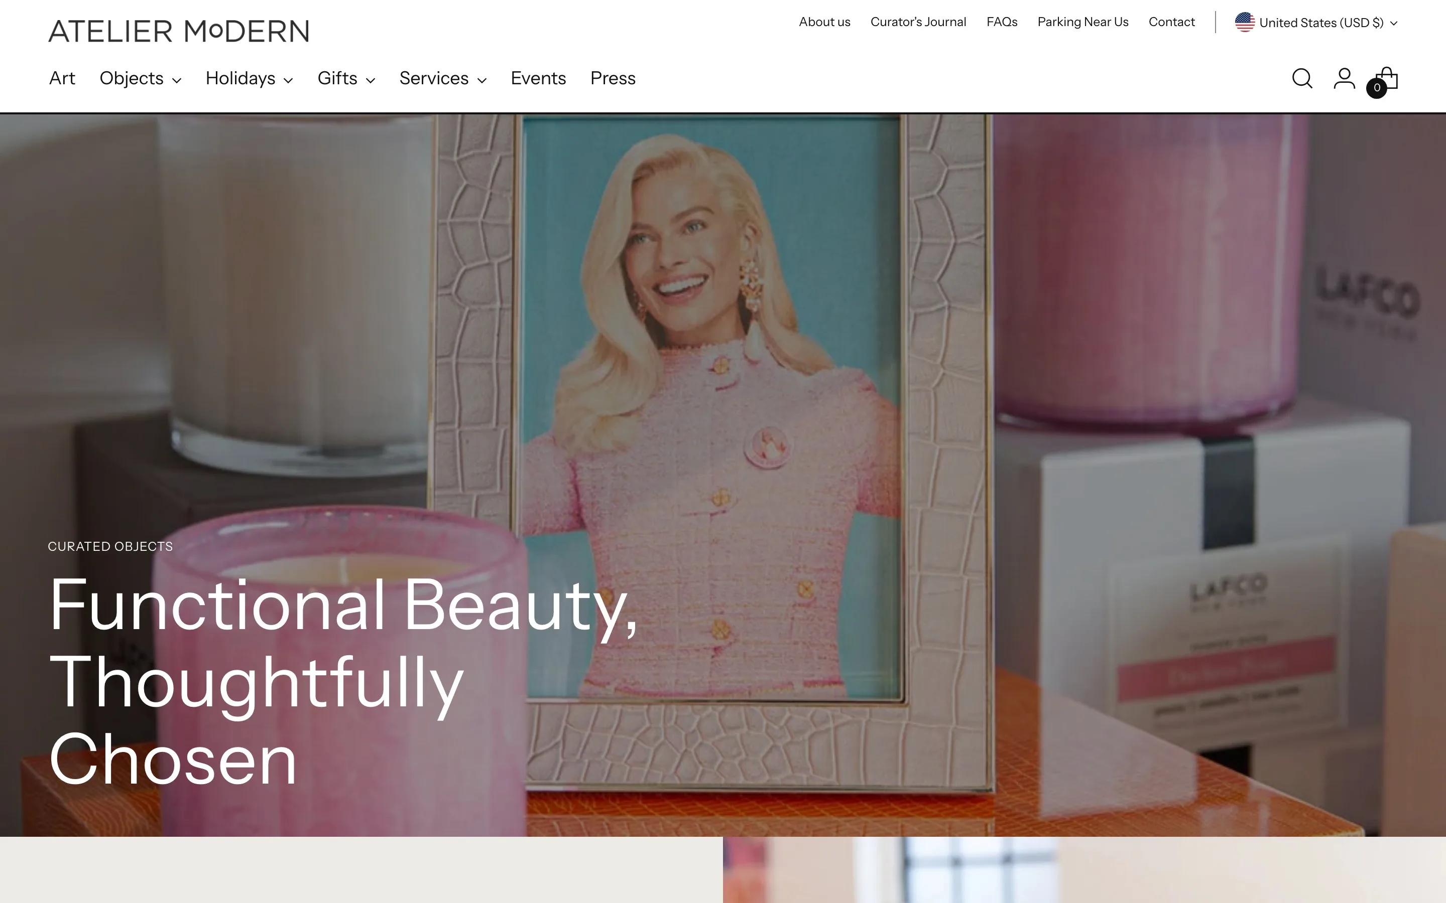Image resolution: width=1446 pixels, height=903 pixels.
Task: Click the Atelier Modern logo
Action: pos(179,31)
